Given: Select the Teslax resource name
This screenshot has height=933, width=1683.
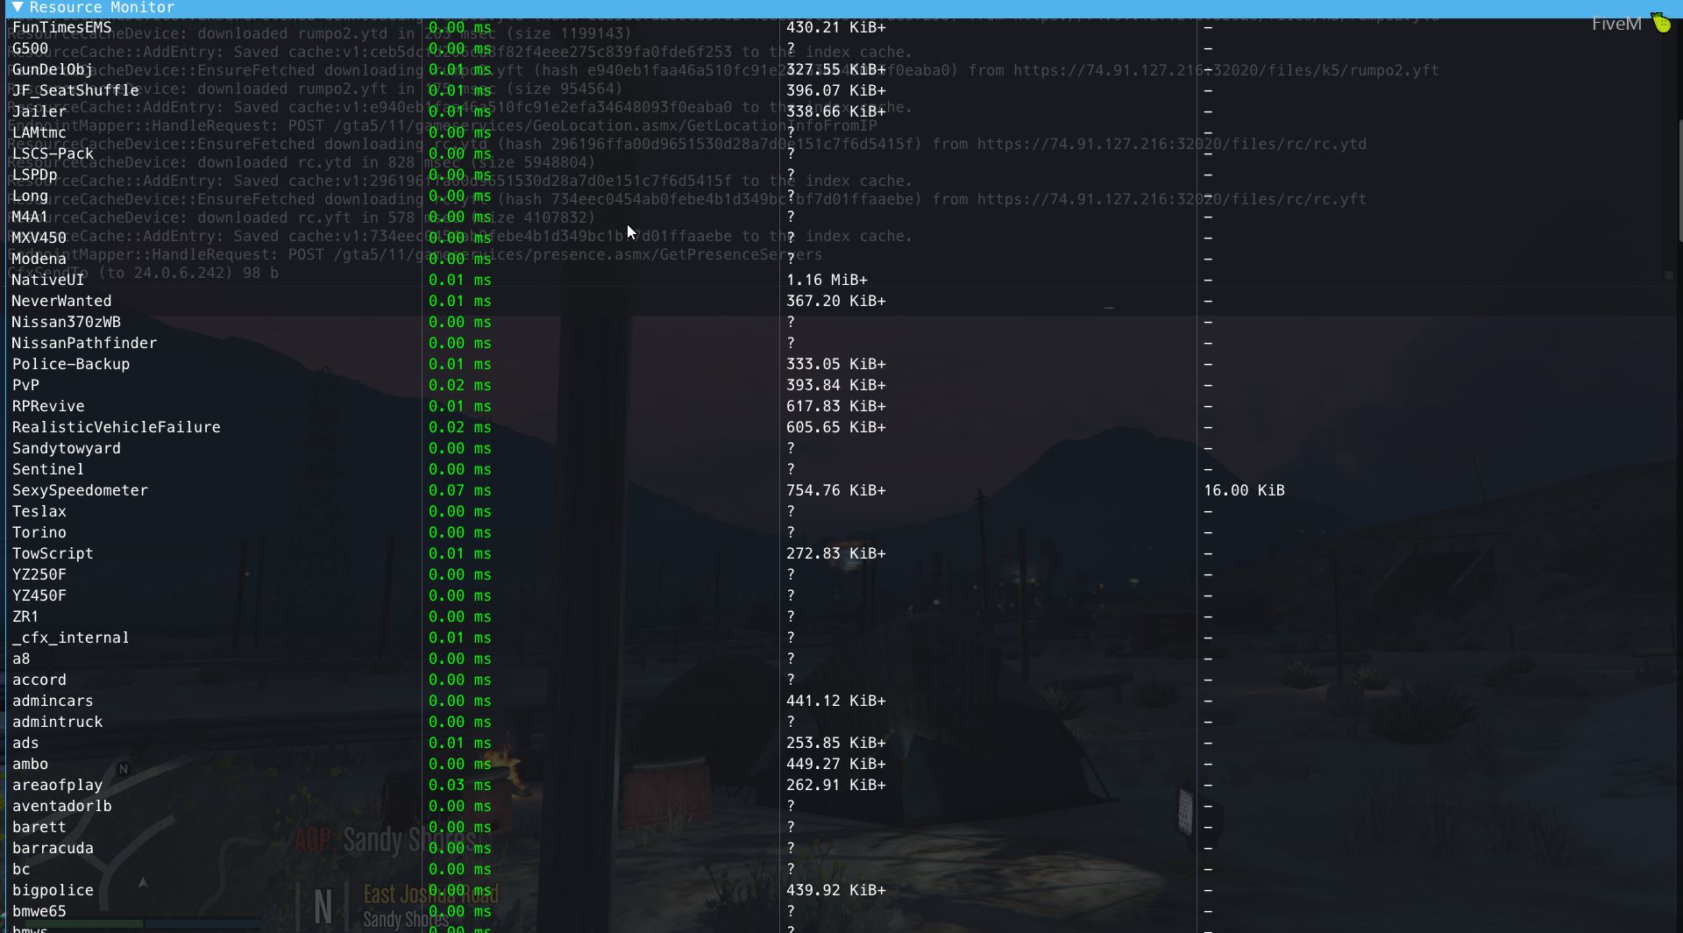Looking at the screenshot, I should [39, 511].
